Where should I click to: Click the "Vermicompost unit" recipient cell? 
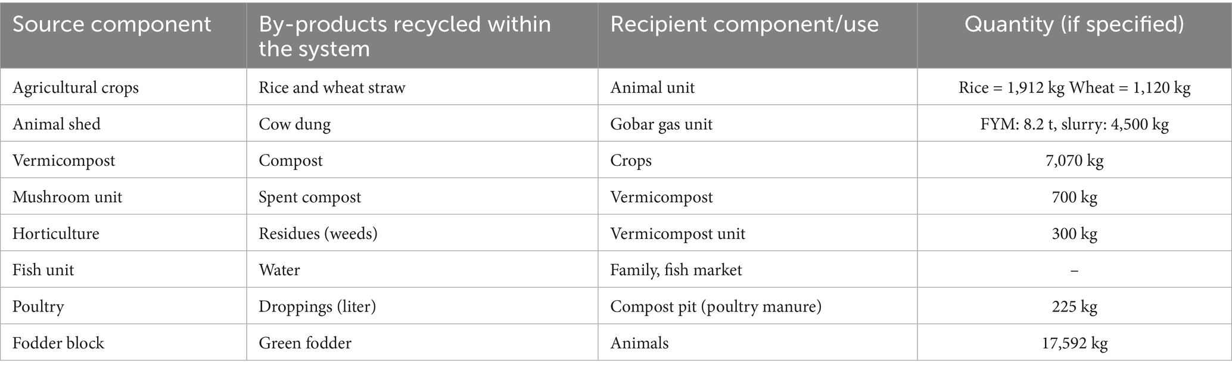[x=677, y=233]
